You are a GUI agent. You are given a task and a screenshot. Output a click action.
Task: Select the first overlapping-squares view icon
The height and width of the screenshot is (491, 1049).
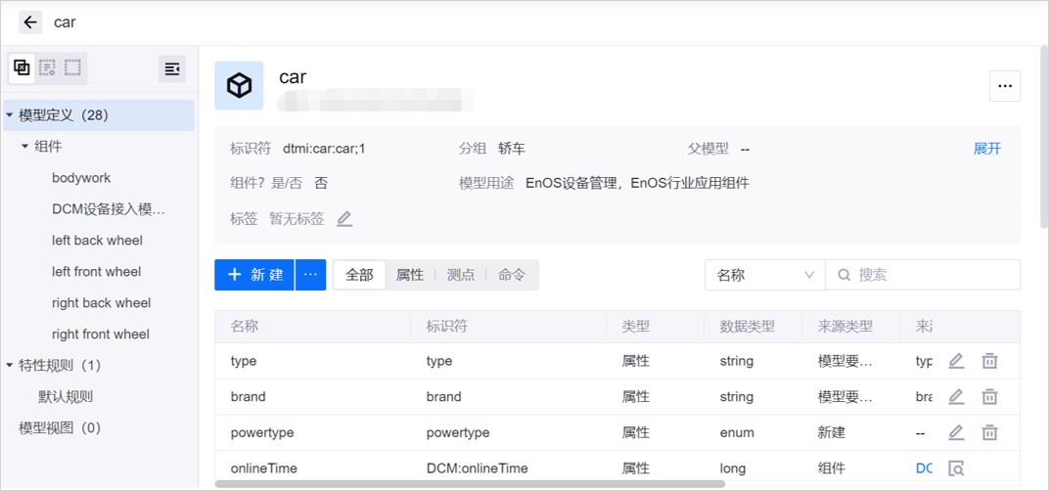[22, 68]
